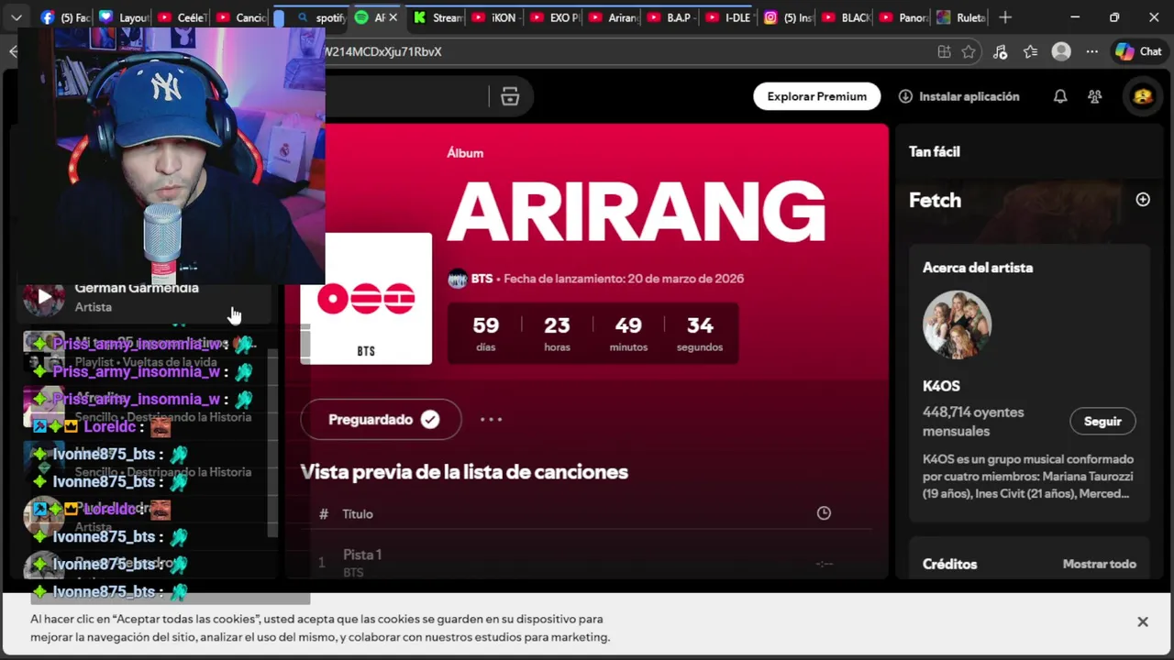Image resolution: width=1174 pixels, height=660 pixels.
Task: Switch to the spotify search tab
Action: point(323,17)
